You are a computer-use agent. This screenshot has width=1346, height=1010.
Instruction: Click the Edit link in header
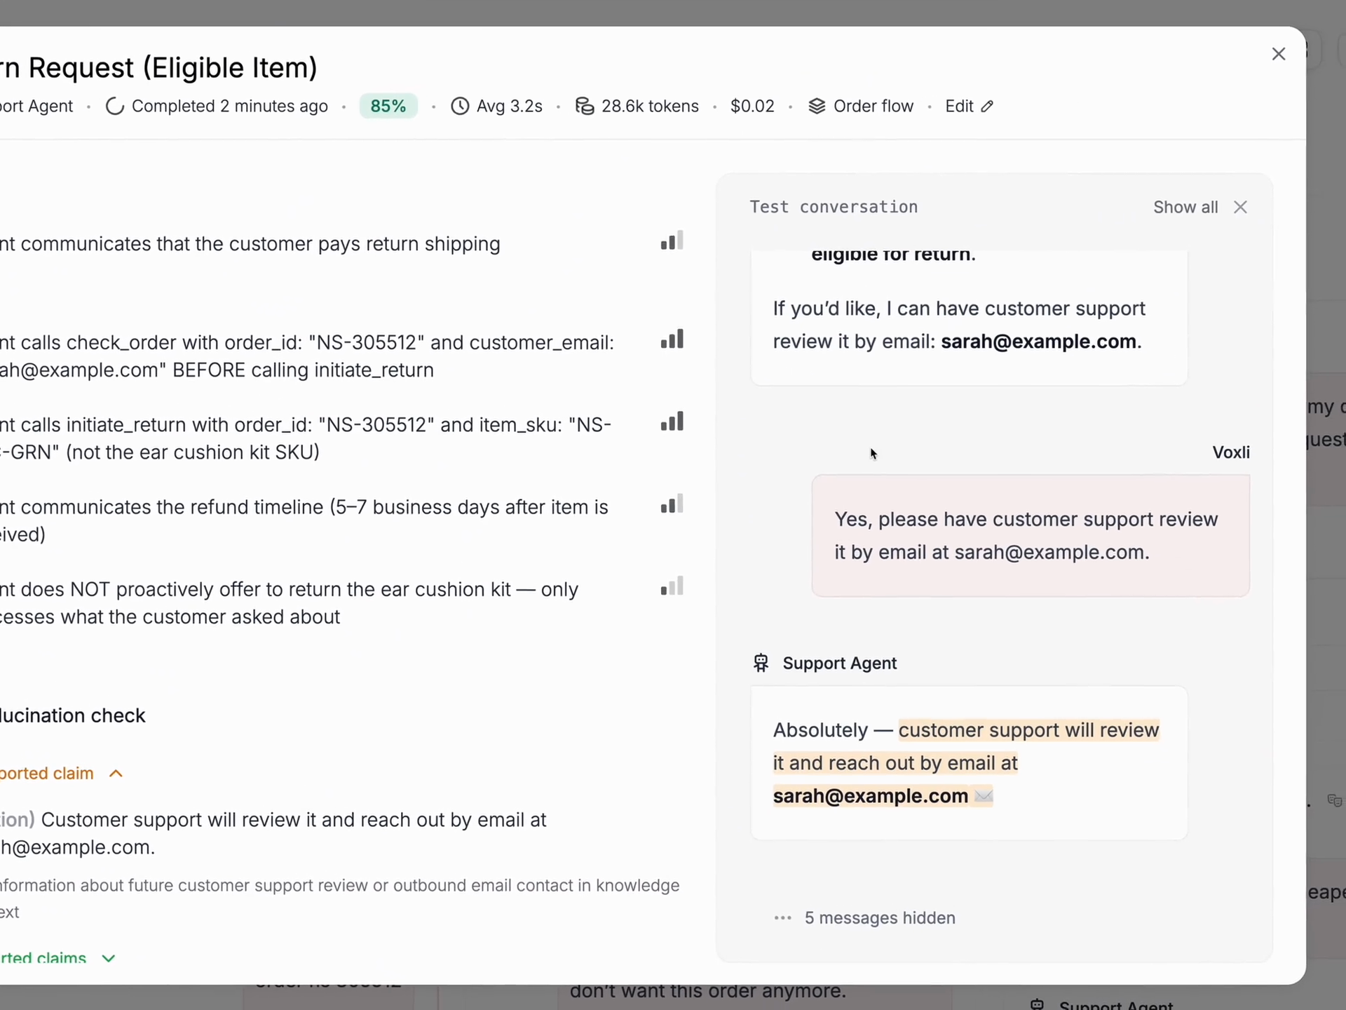tap(959, 107)
